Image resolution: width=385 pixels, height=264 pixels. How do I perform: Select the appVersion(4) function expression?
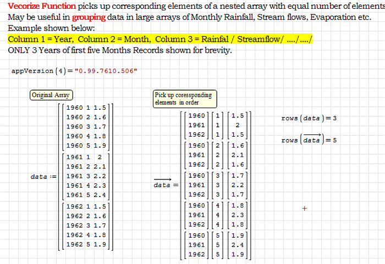[x=40, y=71]
